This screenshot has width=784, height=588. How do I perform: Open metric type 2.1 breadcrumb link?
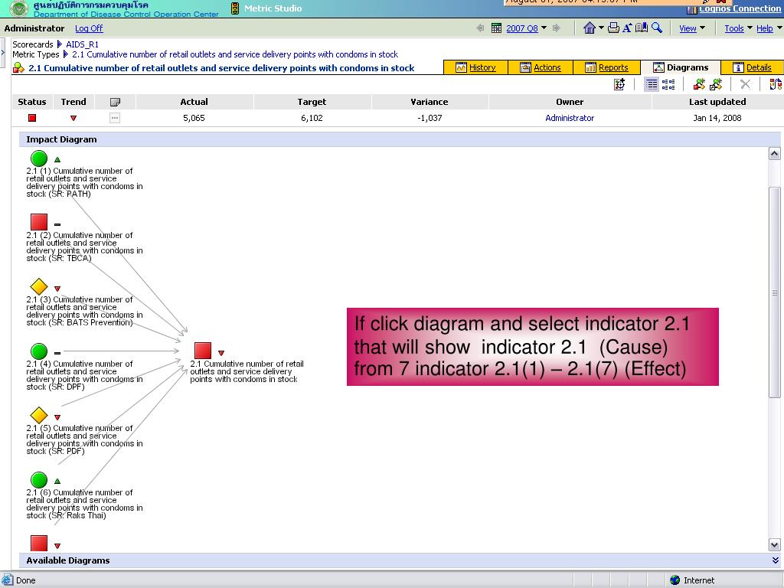click(x=235, y=54)
